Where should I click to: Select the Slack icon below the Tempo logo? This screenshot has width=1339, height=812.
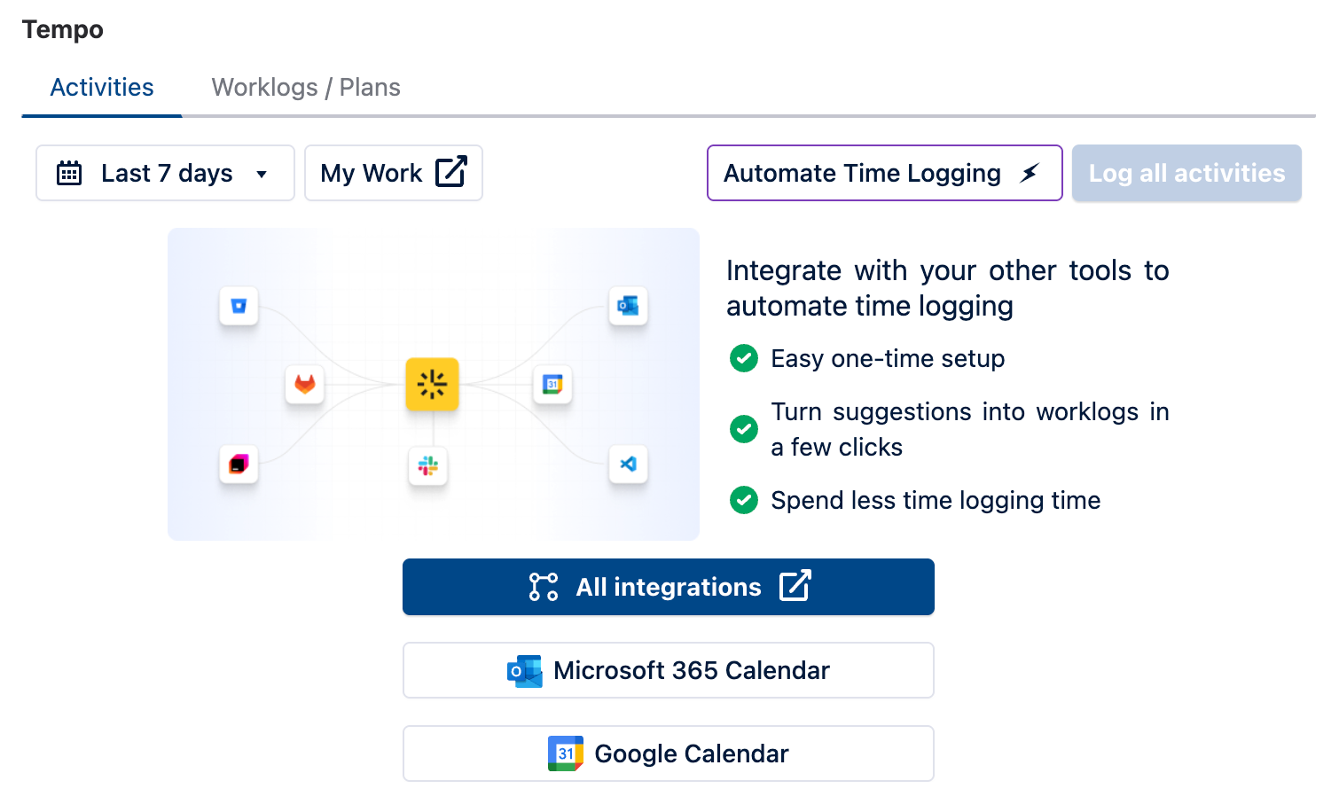pyautogui.click(x=428, y=467)
